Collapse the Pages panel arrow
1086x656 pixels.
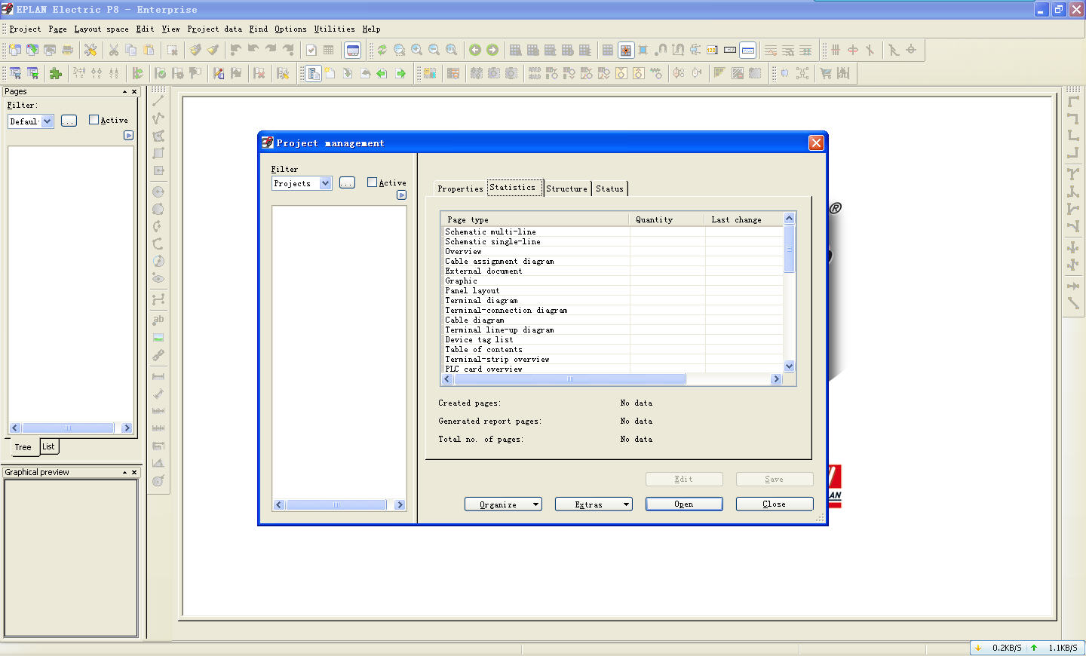coord(125,92)
